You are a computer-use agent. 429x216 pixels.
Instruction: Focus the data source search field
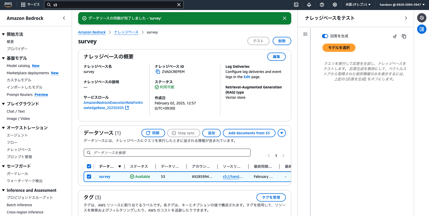pos(167,153)
